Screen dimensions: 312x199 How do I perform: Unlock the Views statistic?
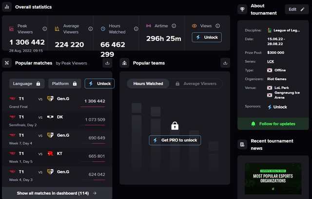(x=207, y=37)
